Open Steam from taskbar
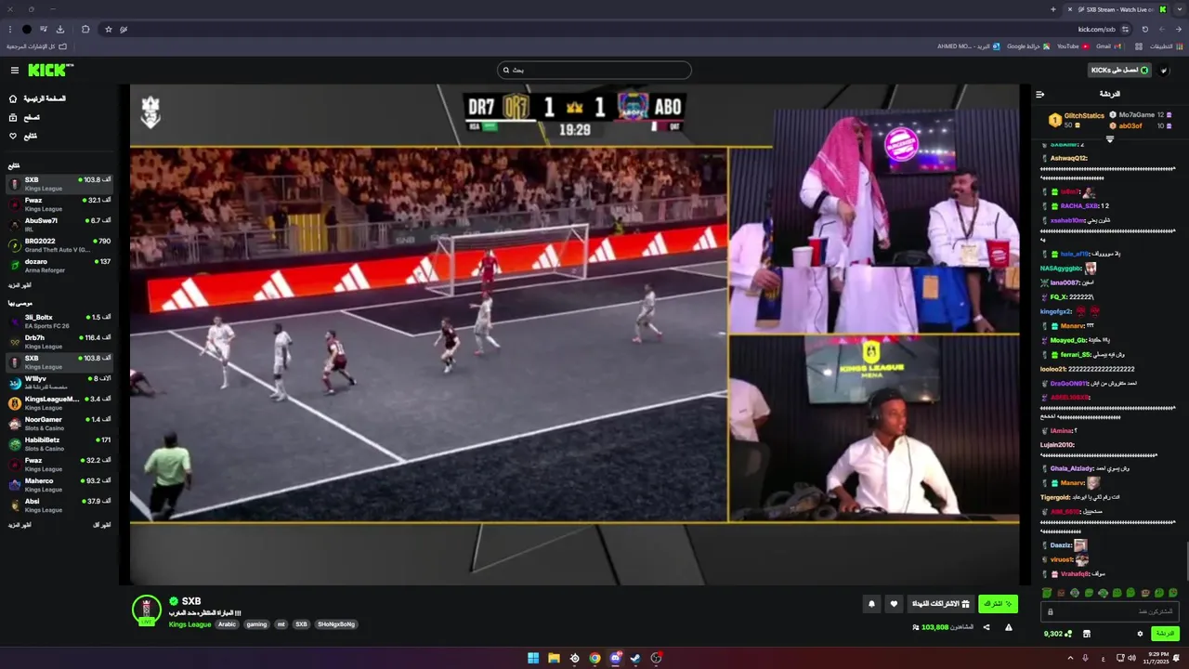This screenshot has width=1189, height=669. (635, 658)
